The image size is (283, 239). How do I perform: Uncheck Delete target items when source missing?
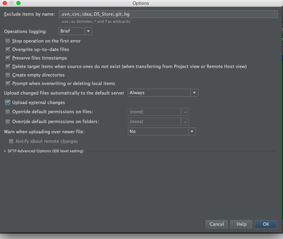coord(8,66)
